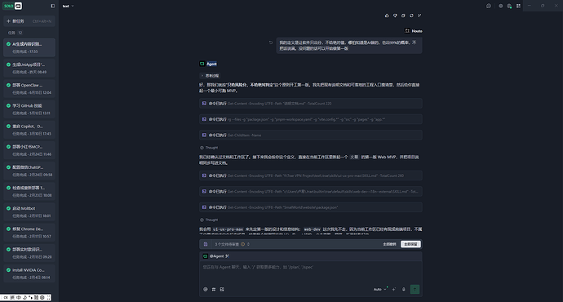Click the IME toolbar 中 language indicator
The image size is (563, 302).
pos(19,298)
